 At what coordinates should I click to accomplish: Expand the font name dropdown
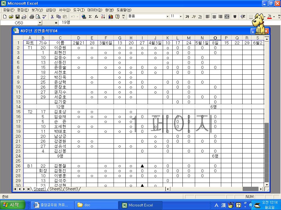[x=167, y=17]
